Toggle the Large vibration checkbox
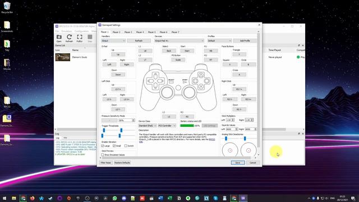This screenshot has width=359, height=202. tap(103, 146)
